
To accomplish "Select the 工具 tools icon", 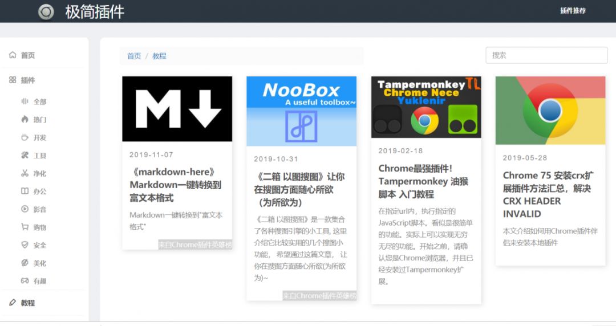I will (x=25, y=155).
